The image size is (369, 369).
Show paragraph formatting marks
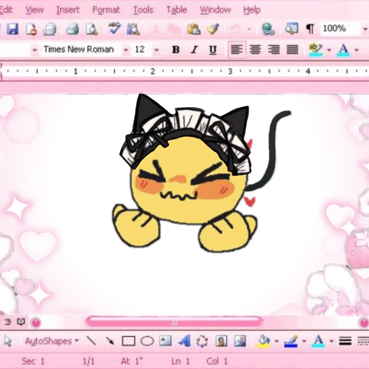[310, 29]
